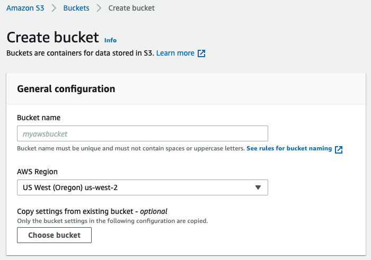
Task: Follow the Learn more link
Action: pos(175,53)
